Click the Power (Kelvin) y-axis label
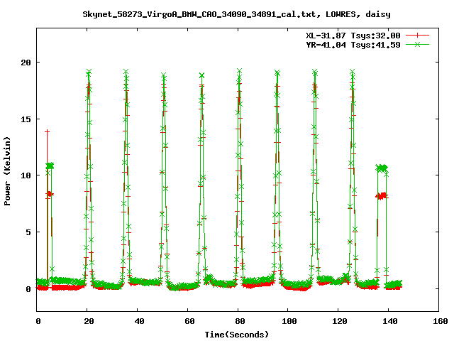Viewport: 454px width, 341px height. pos(7,170)
